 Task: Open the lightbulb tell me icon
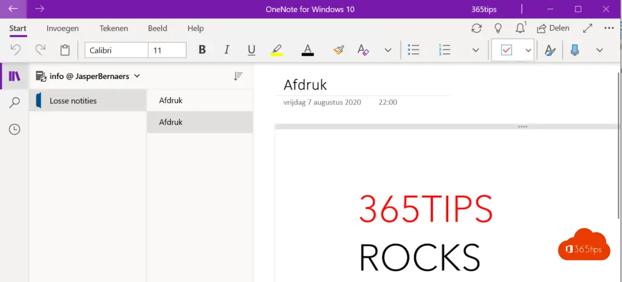pyautogui.click(x=498, y=29)
